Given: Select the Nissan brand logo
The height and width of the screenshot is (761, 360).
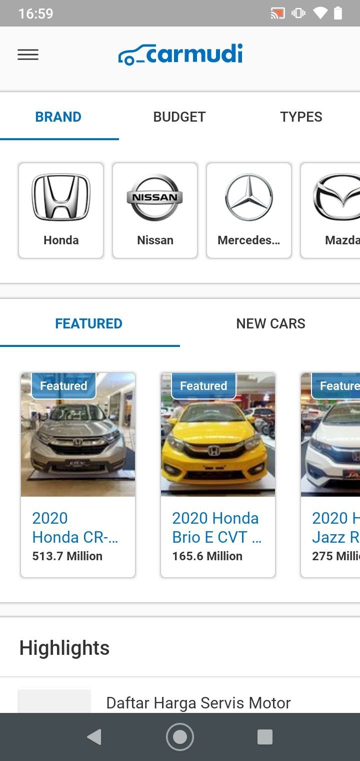Looking at the screenshot, I should click(x=155, y=197).
